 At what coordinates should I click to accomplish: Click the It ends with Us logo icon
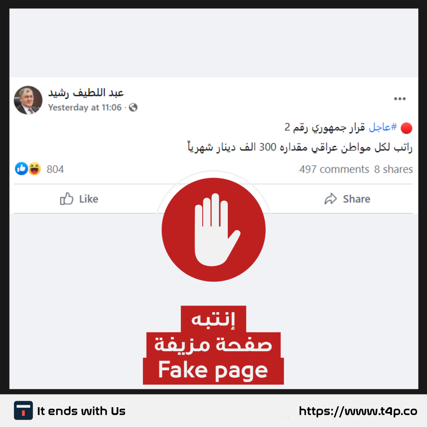pyautogui.click(x=23, y=410)
